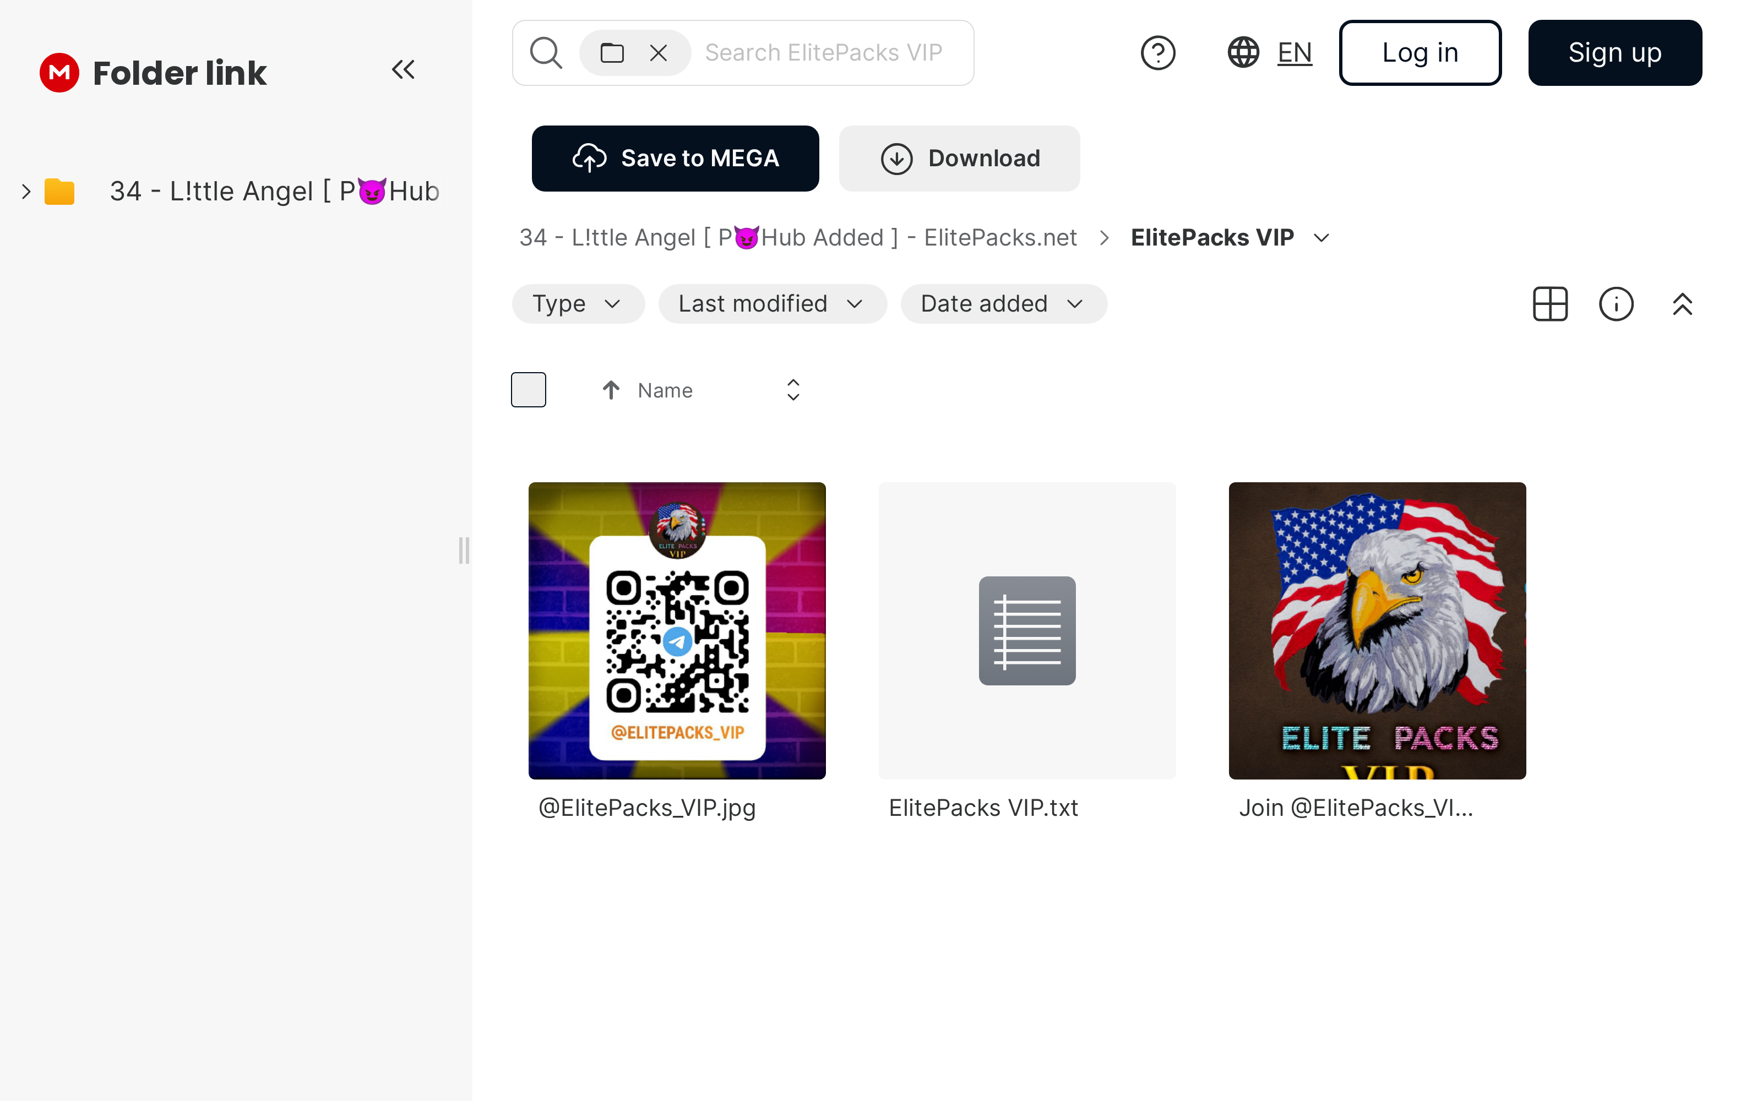Collapse header with double up arrows
The image size is (1762, 1101).
click(x=1682, y=304)
